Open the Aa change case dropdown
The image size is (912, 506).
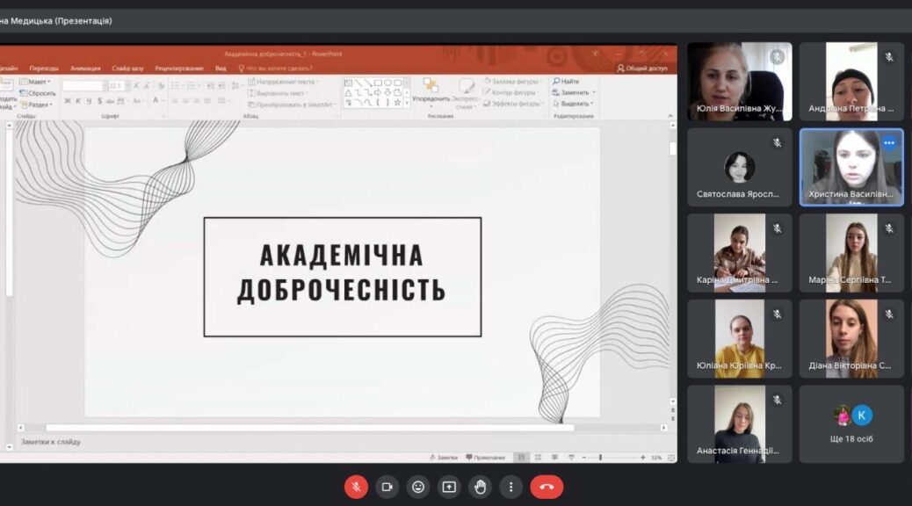[138, 101]
